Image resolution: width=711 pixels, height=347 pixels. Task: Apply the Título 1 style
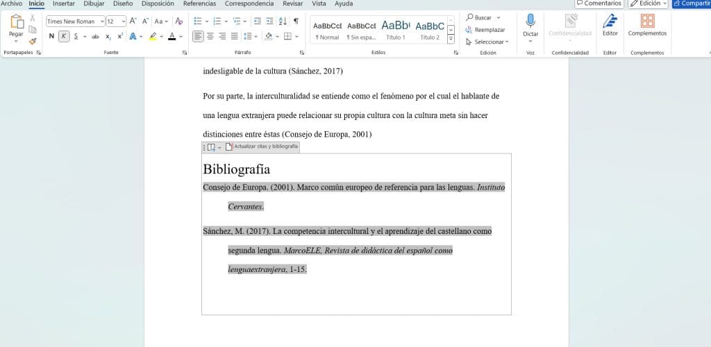[x=395, y=30]
